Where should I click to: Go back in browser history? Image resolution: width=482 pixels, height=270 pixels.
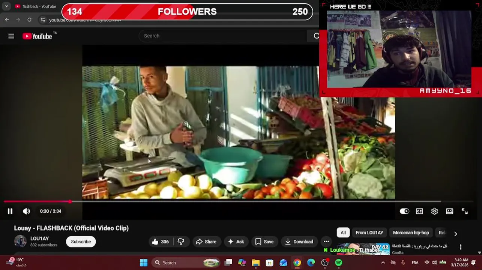(7, 19)
